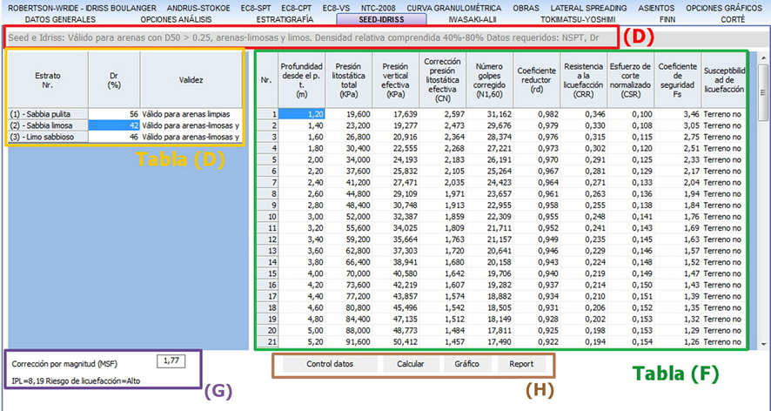771x411 pixels.
Task: Open the EC8-SPT tab
Action: click(256, 9)
